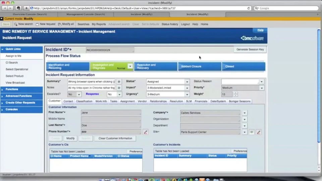Image resolution: width=322 pixels, height=181 pixels.
Task: Open the Summary field expand editor icon
Action: 119,82
